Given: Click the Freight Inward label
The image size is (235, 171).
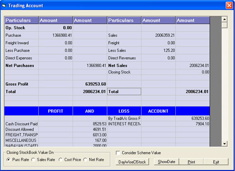Looking at the screenshot, I should (17, 43).
